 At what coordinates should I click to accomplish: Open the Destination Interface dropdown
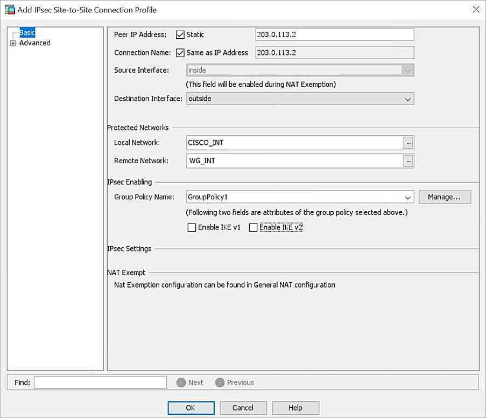point(407,99)
